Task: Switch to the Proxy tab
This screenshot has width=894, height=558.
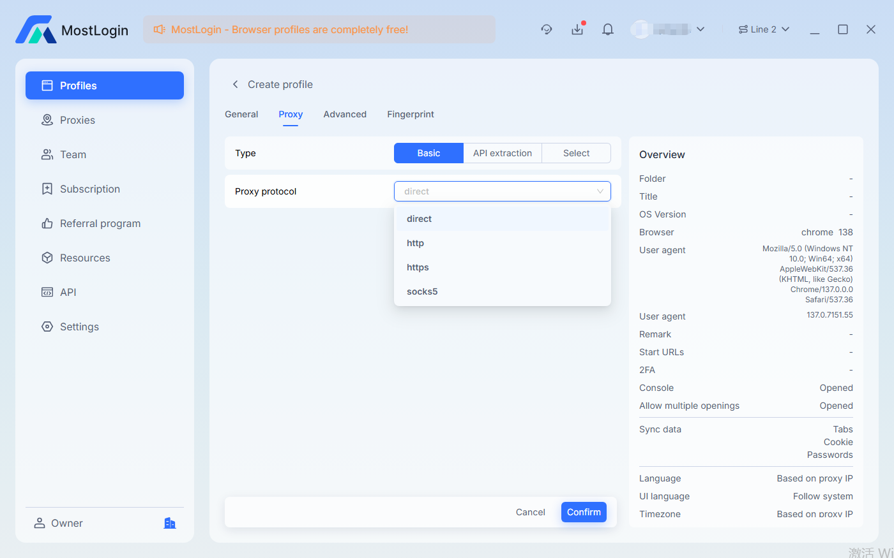Action: pos(291,114)
